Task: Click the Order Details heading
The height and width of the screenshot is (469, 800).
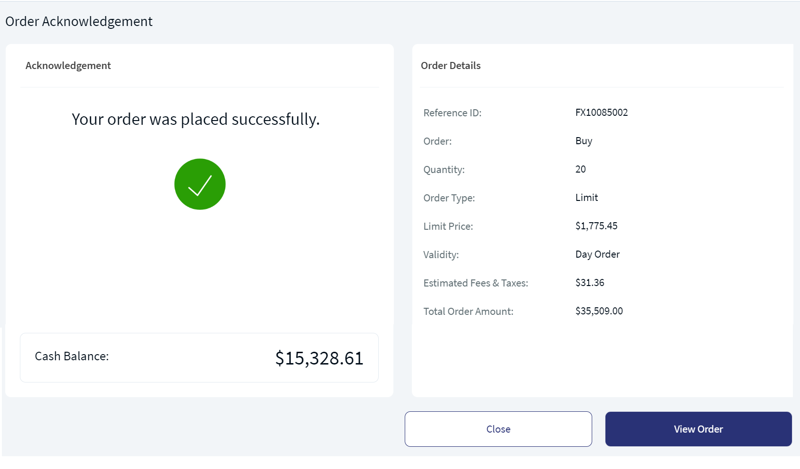Action: click(x=450, y=66)
